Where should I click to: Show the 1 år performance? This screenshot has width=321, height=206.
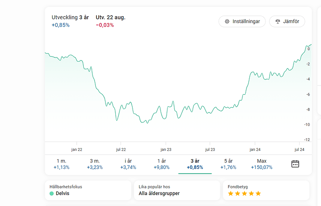click(x=161, y=164)
